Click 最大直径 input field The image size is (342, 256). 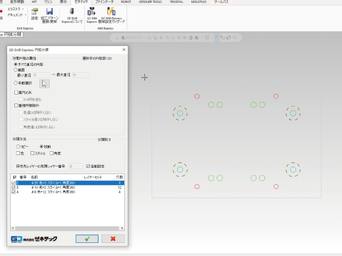pyautogui.click(x=81, y=75)
